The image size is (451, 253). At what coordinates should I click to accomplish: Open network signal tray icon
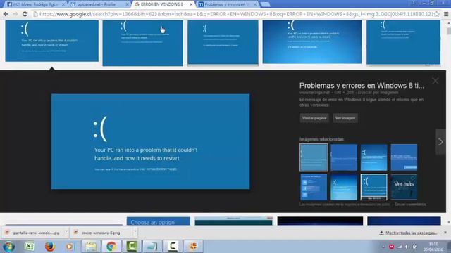[x=400, y=247]
